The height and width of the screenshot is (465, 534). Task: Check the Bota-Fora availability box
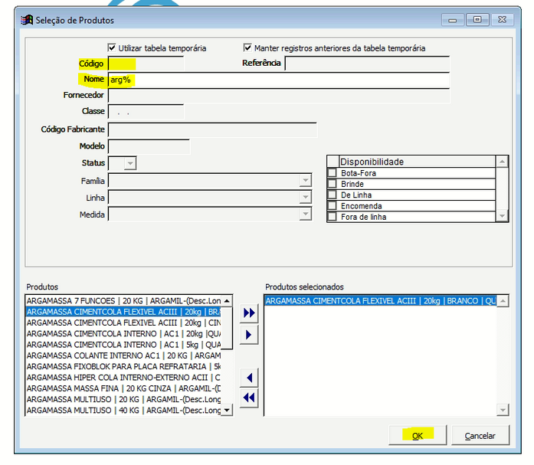[332, 172]
